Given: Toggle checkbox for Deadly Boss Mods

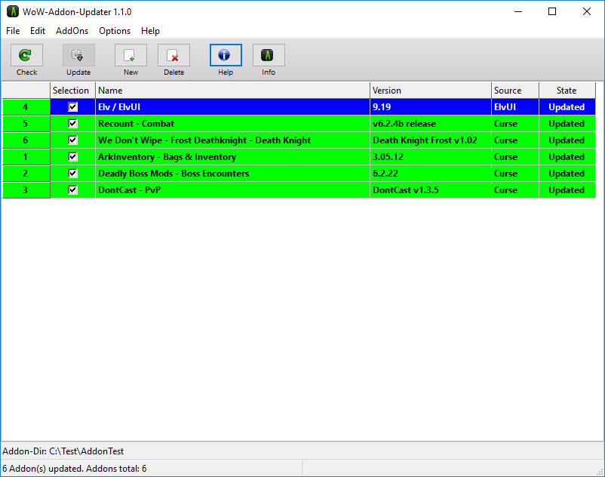Looking at the screenshot, I should pyautogui.click(x=72, y=174).
